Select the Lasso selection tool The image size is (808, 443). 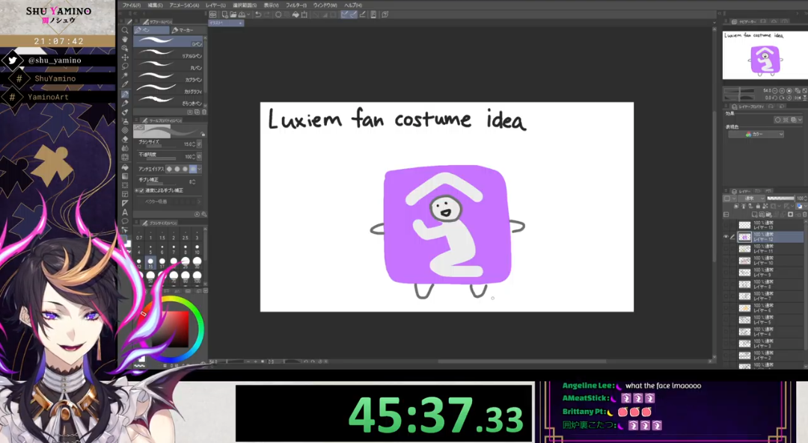(125, 66)
